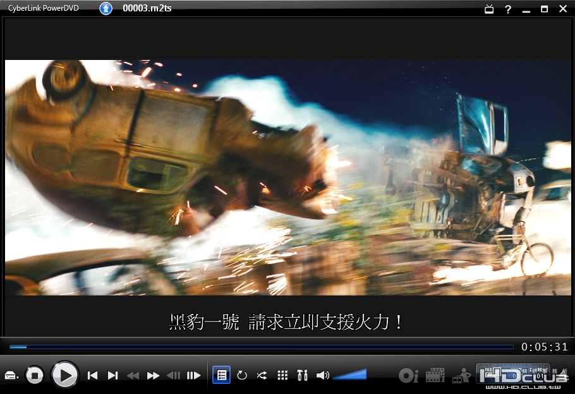The width and height of the screenshot is (575, 394).
Task: Open the movie information filmstrip icon
Action: pos(435,375)
